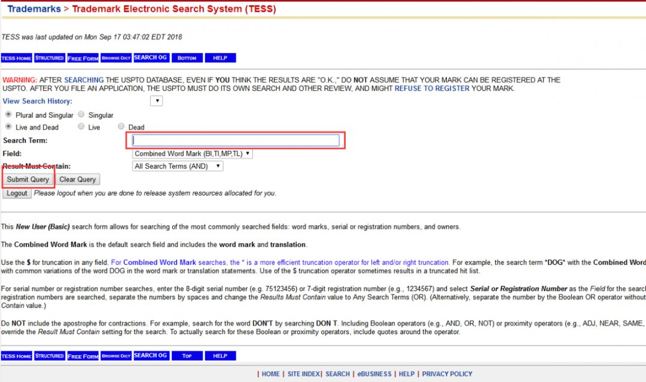Click 'New User (Basic)' bold text
This screenshot has height=382, width=646.
pyautogui.click(x=43, y=227)
